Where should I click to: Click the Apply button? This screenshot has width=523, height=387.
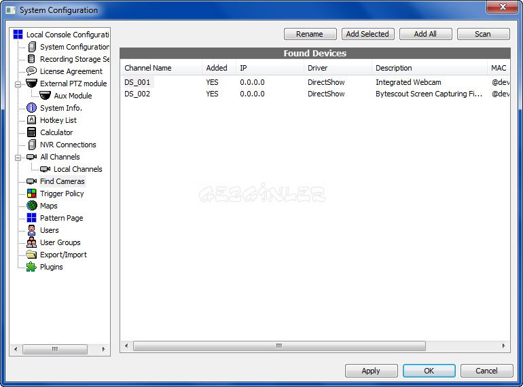point(372,371)
